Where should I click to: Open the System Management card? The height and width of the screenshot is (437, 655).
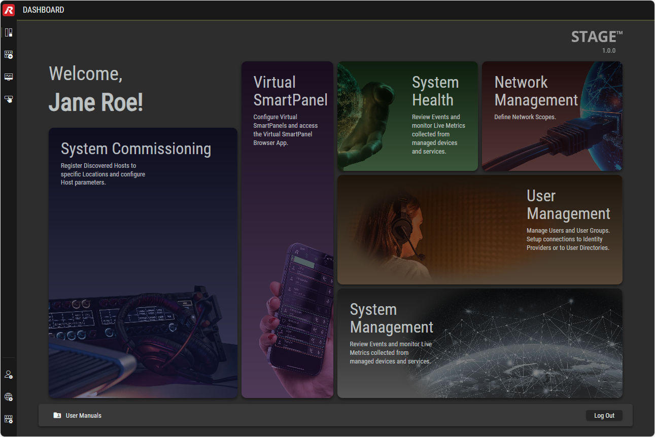coord(480,343)
